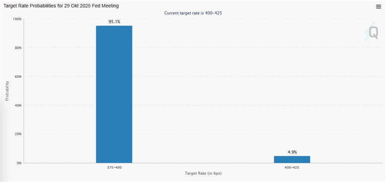
Task: Click the 40% y-axis tick label
Action: pyautogui.click(x=18, y=106)
